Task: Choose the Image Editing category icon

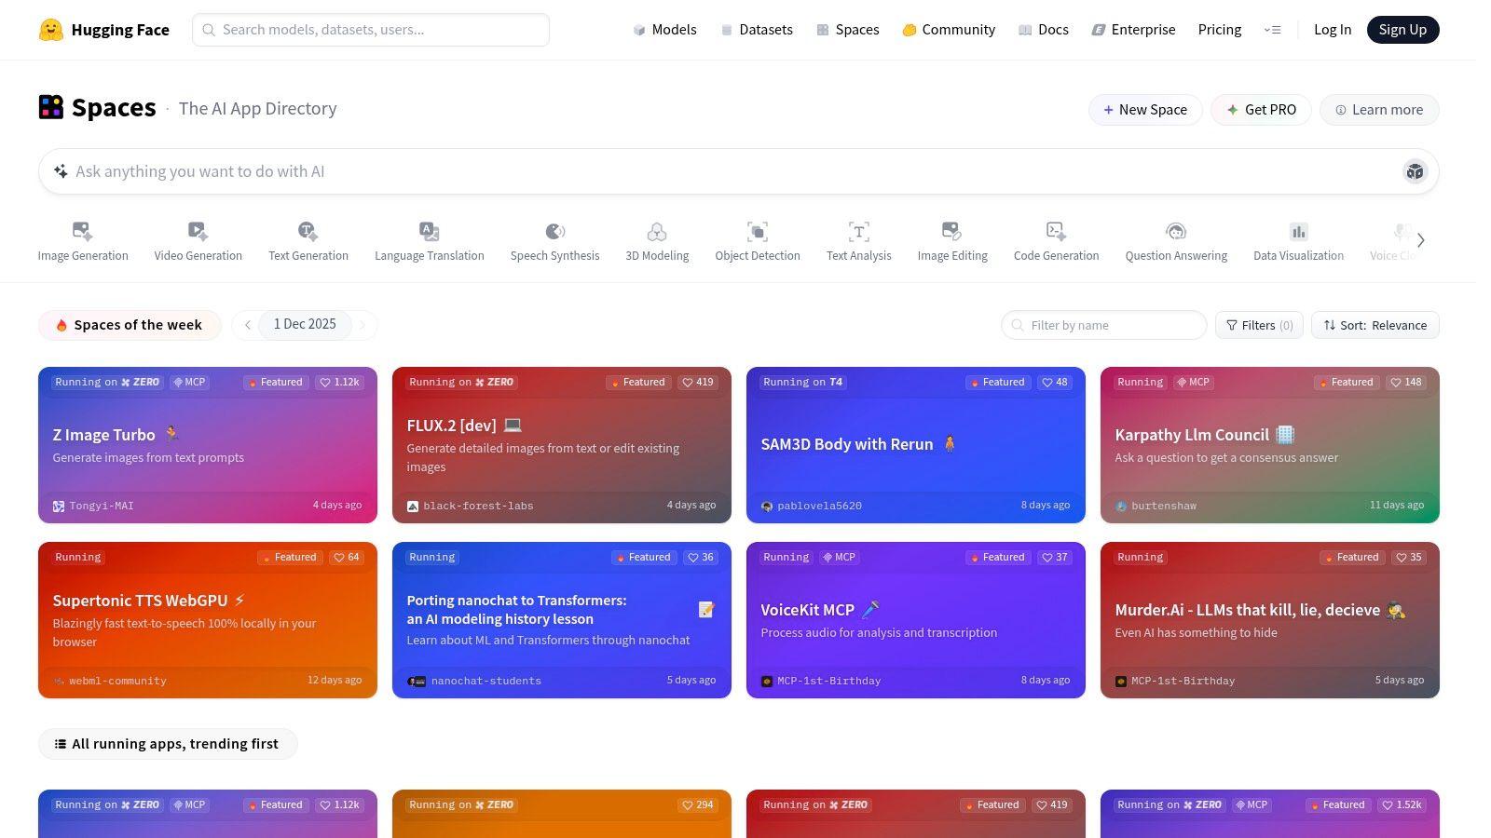Action: pos(951,231)
